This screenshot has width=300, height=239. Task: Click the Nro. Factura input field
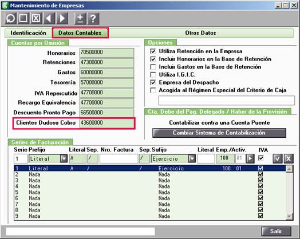[x=119, y=158]
